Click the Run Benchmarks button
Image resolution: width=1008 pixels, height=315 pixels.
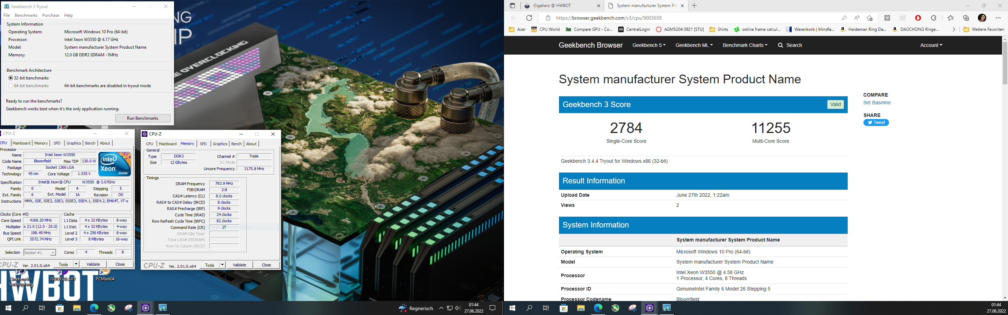pyautogui.click(x=142, y=118)
